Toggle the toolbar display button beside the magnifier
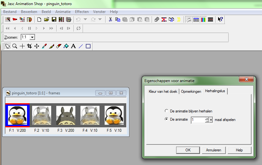 196,20
